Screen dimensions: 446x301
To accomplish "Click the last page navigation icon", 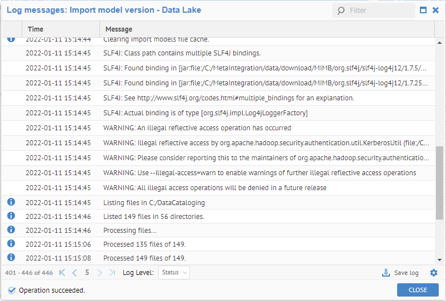I will [112, 272].
